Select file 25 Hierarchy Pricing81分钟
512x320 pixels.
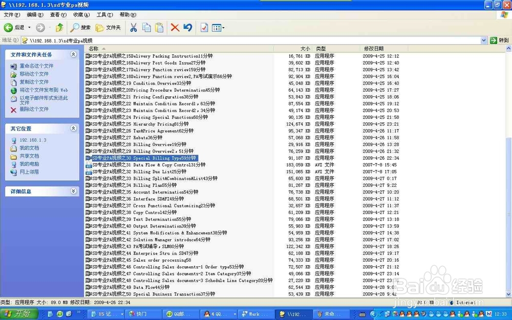pos(137,124)
